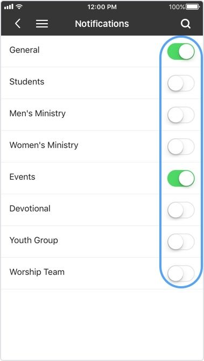Tap the battery icon in status bar
Viewport: 204px width, 361px height.
193,7
